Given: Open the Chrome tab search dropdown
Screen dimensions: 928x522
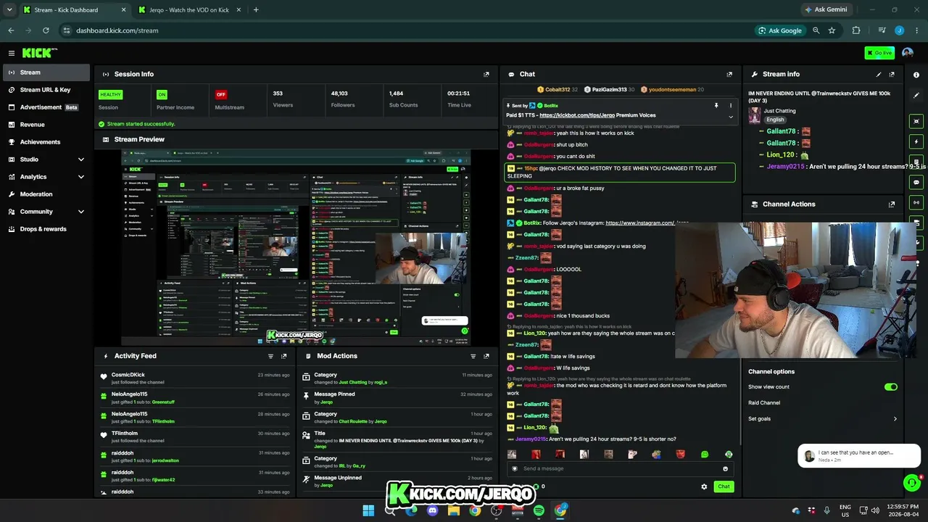Looking at the screenshot, I should tap(9, 10).
